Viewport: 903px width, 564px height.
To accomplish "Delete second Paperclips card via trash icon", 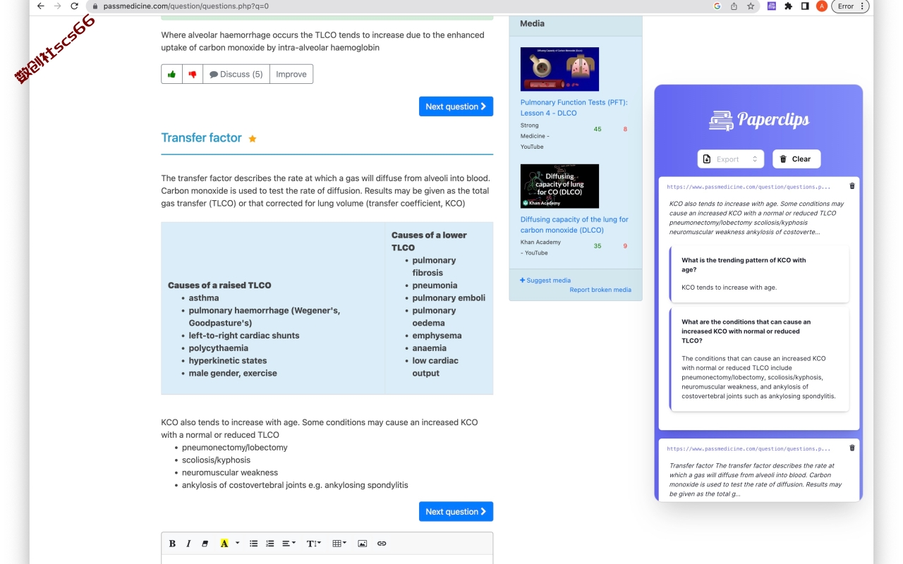I will point(852,448).
